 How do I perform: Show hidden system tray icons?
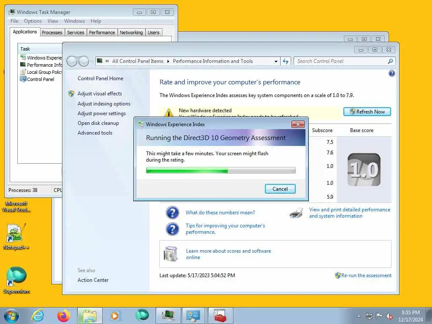coord(359,316)
